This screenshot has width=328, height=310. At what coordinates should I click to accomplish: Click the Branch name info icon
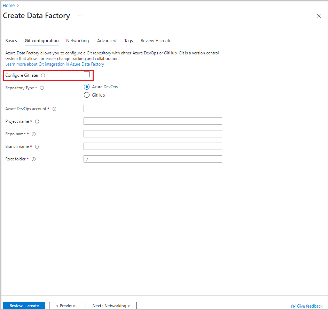(37, 146)
